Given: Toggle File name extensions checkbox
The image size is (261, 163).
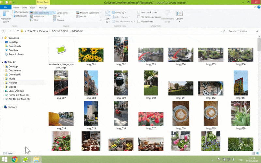Looking at the screenshot, I should 139,17.
